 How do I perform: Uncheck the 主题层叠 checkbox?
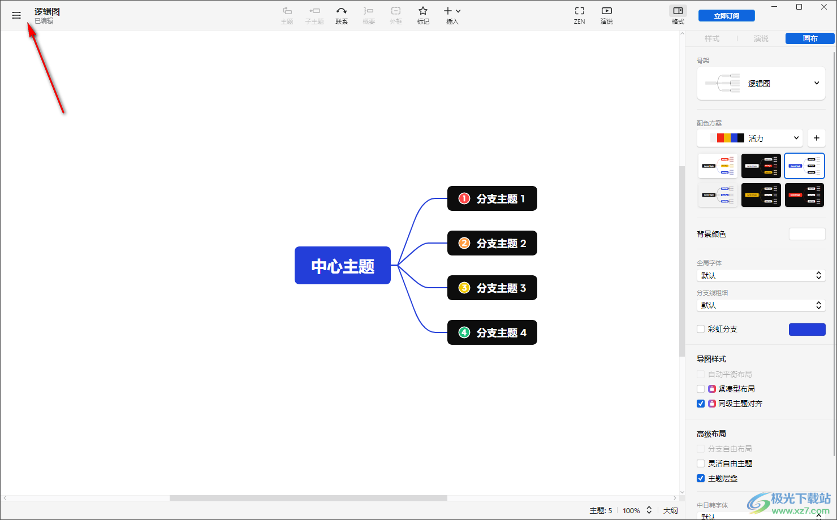[701, 478]
